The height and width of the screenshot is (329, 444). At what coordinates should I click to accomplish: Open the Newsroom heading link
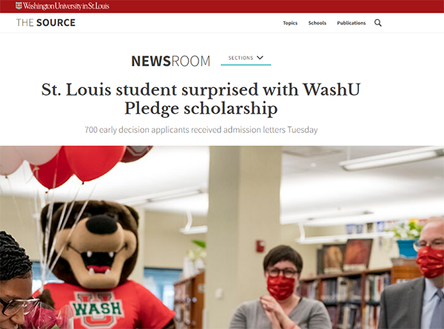coord(171,61)
